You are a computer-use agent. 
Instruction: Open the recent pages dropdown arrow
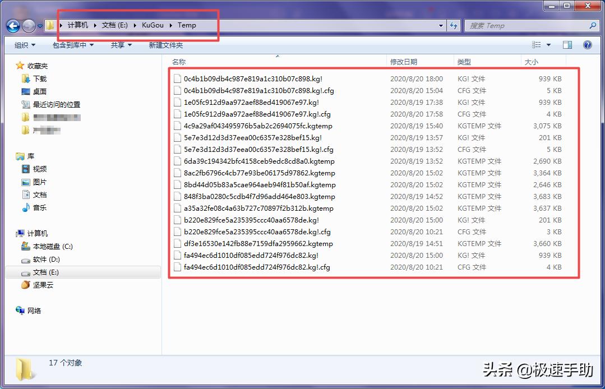click(40, 26)
